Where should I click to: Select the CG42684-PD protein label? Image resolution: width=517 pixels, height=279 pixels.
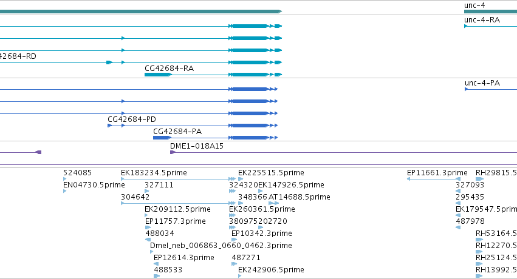(x=132, y=119)
